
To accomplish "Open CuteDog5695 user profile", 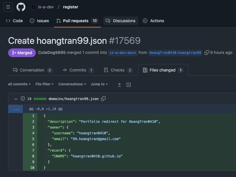I will tap(52, 52).
